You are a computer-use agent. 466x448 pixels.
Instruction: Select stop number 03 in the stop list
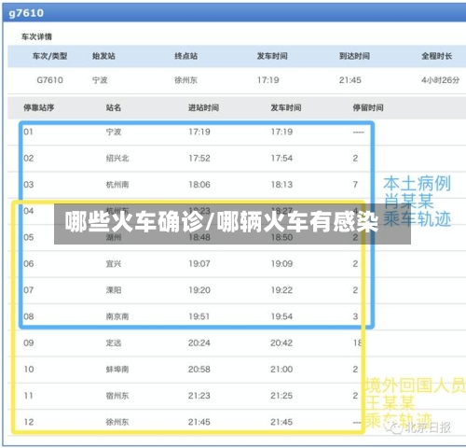28,185
